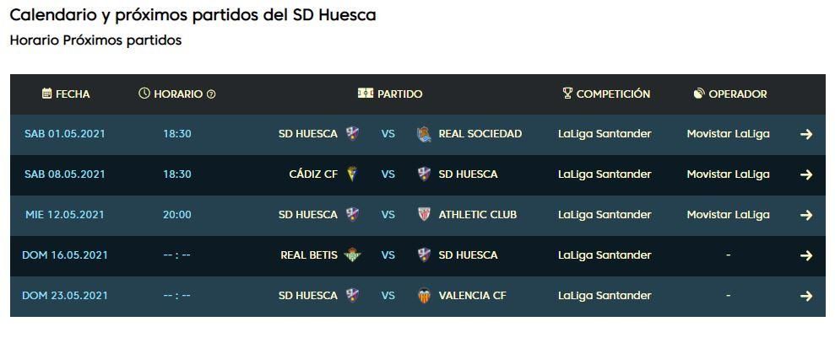Open the Cádiz vs Huesca match arrow
This screenshot has height=343, width=835.
pos(805,174)
